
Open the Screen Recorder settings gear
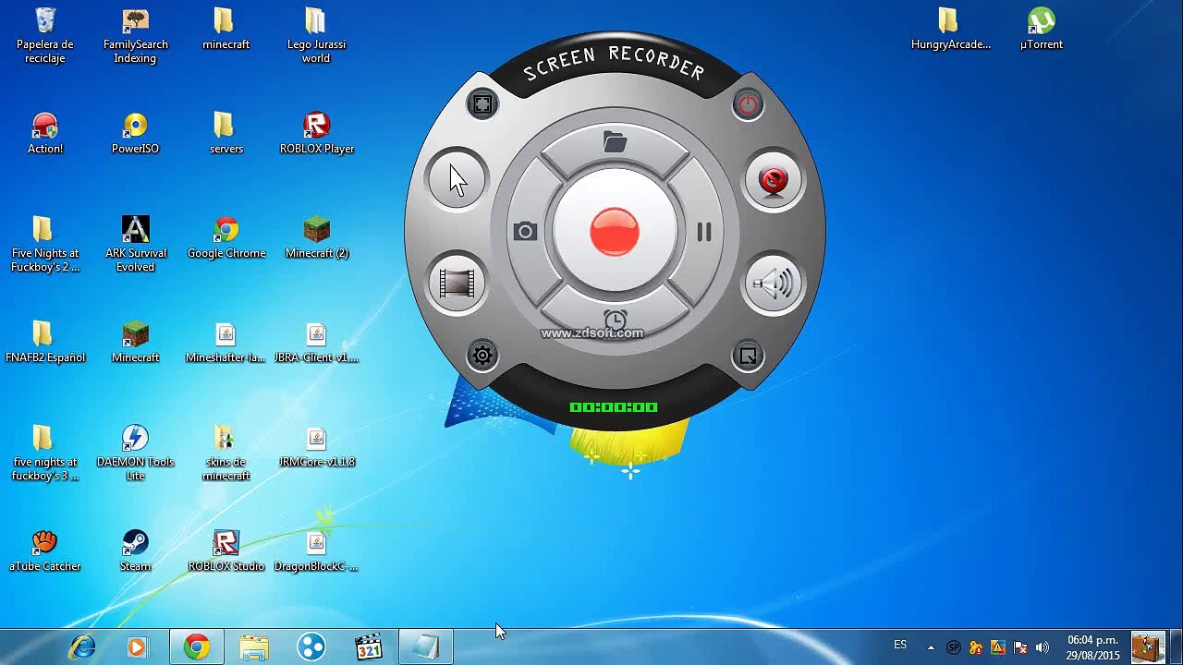(482, 356)
